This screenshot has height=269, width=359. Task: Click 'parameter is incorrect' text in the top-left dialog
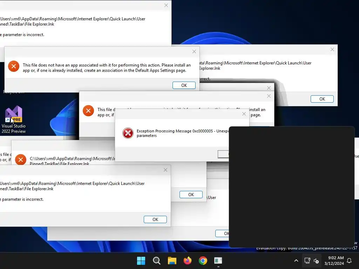pyautogui.click(x=23, y=35)
